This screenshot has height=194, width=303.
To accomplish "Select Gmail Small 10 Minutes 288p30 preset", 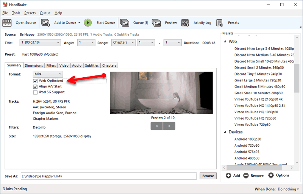I will pos(258,93).
